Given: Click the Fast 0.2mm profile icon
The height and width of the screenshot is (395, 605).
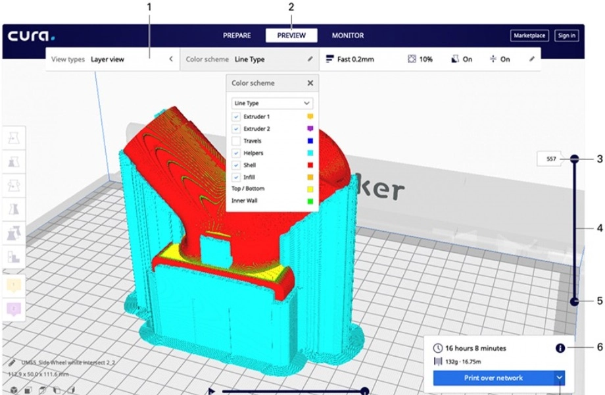Looking at the screenshot, I should 330,59.
